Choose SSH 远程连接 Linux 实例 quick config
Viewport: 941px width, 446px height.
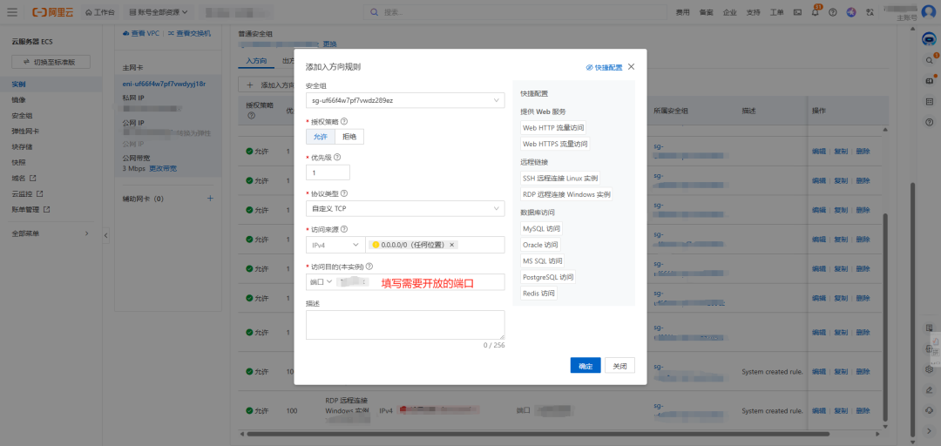559,178
